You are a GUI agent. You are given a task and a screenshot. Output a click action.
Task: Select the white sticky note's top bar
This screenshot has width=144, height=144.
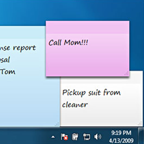tap(101, 80)
